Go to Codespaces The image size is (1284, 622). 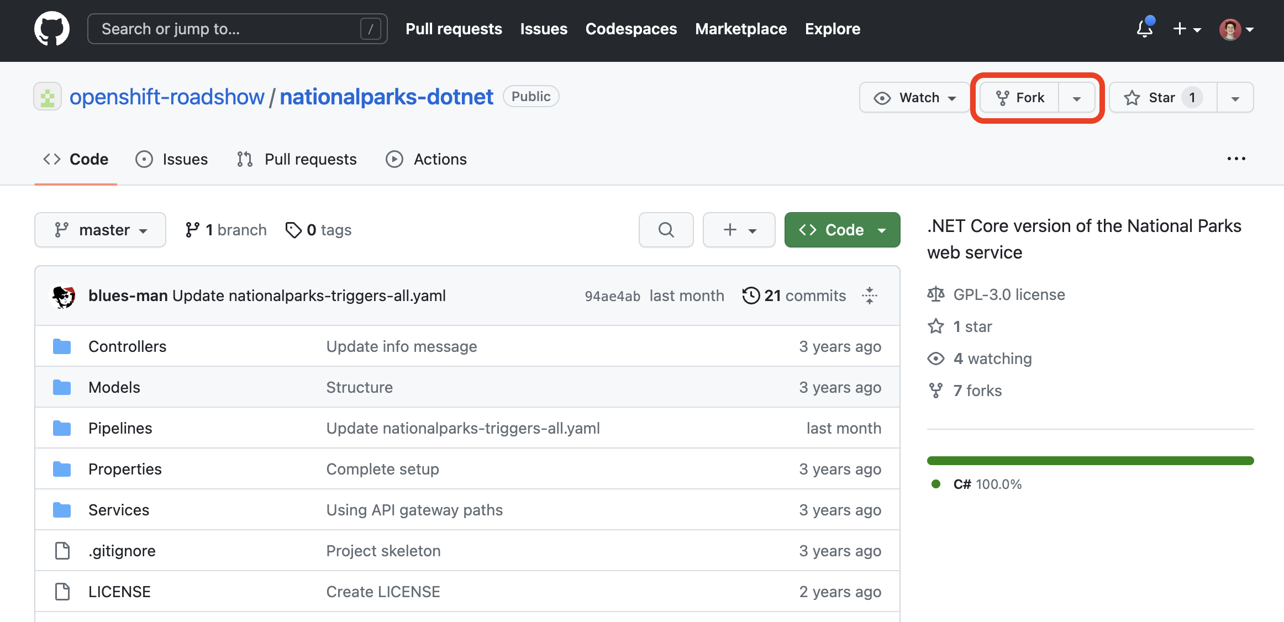tap(631, 29)
